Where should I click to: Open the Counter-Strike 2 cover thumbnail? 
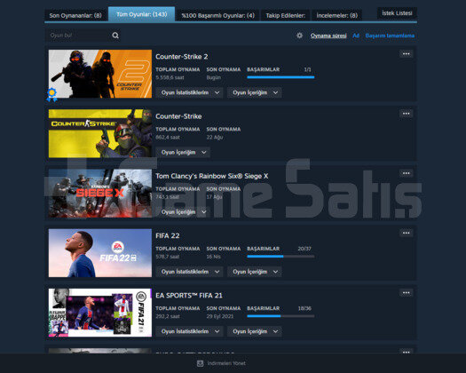coord(100,74)
